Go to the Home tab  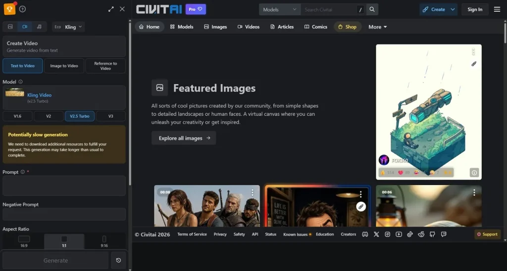coord(150,27)
